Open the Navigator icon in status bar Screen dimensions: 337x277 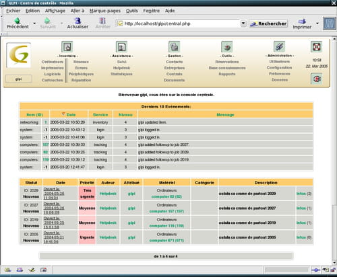pyautogui.click(x=8, y=270)
